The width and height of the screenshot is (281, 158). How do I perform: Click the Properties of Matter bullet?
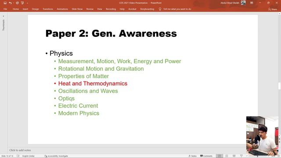(x=83, y=76)
